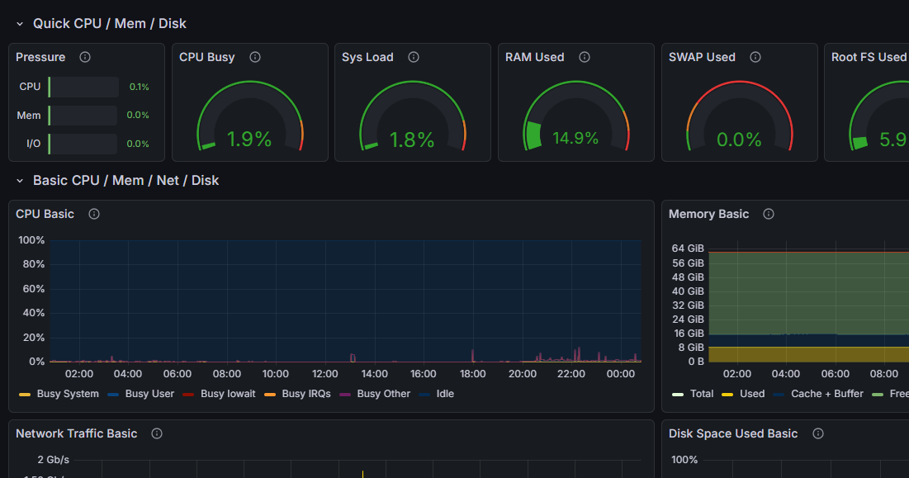Click the RAM Used gauge value 14.9%
The width and height of the screenshot is (909, 478).
tap(575, 138)
